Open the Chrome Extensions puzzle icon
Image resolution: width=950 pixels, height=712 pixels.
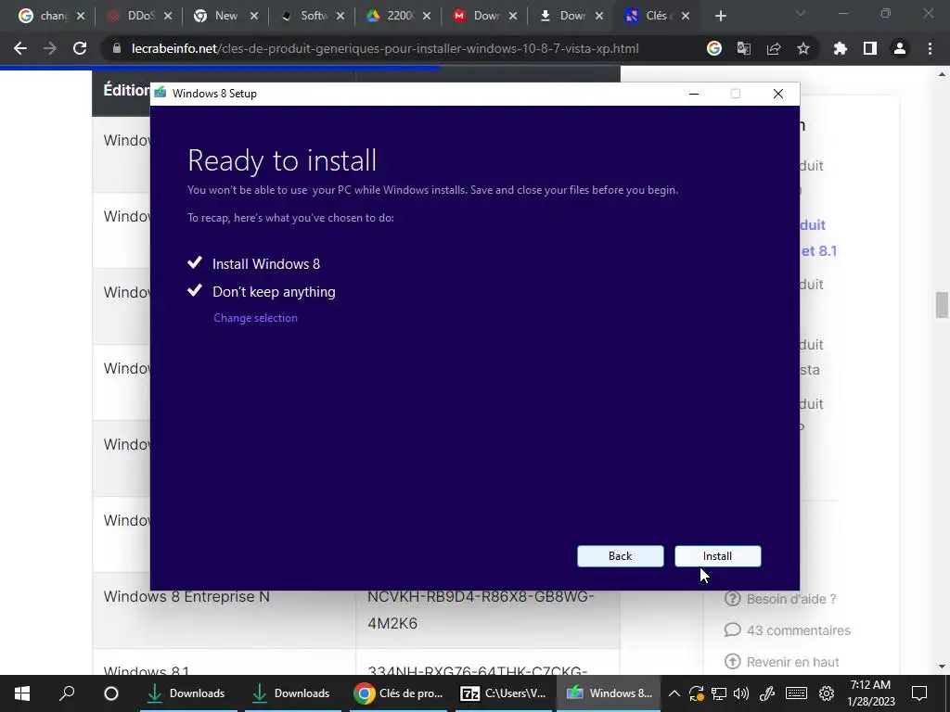coord(840,48)
